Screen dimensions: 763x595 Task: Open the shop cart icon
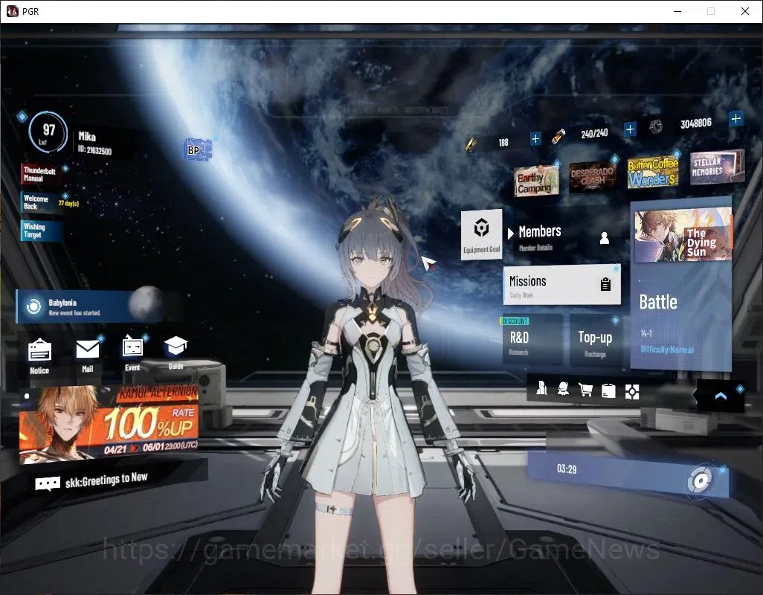(586, 390)
